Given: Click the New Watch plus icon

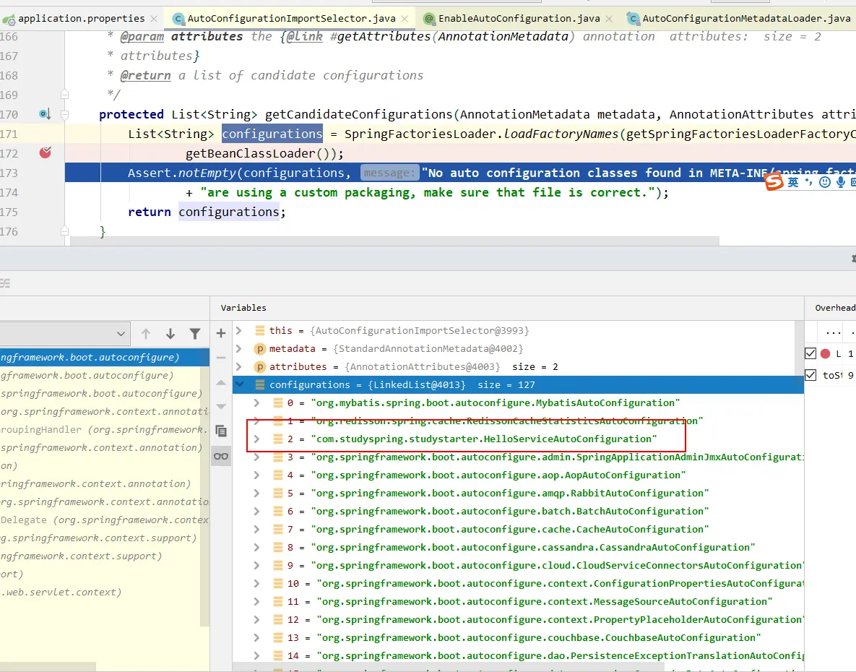Looking at the screenshot, I should coord(221,333).
